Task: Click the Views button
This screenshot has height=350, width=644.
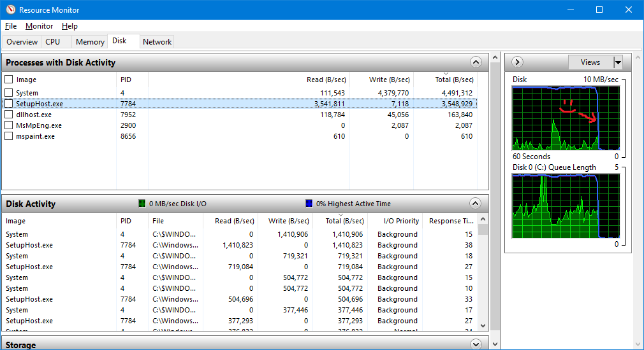Action: point(590,62)
